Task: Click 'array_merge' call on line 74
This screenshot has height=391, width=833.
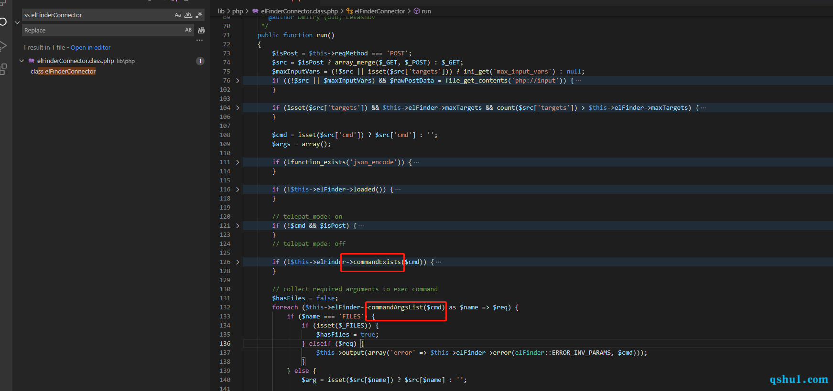Action: (355, 63)
